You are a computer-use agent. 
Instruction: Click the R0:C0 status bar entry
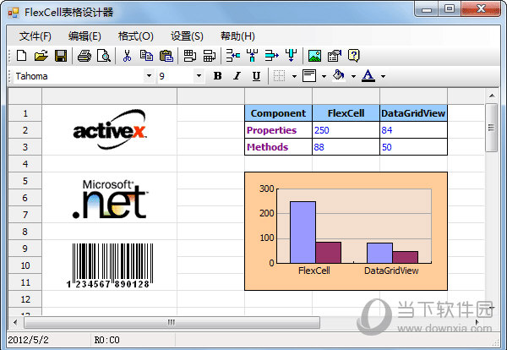[x=106, y=340]
